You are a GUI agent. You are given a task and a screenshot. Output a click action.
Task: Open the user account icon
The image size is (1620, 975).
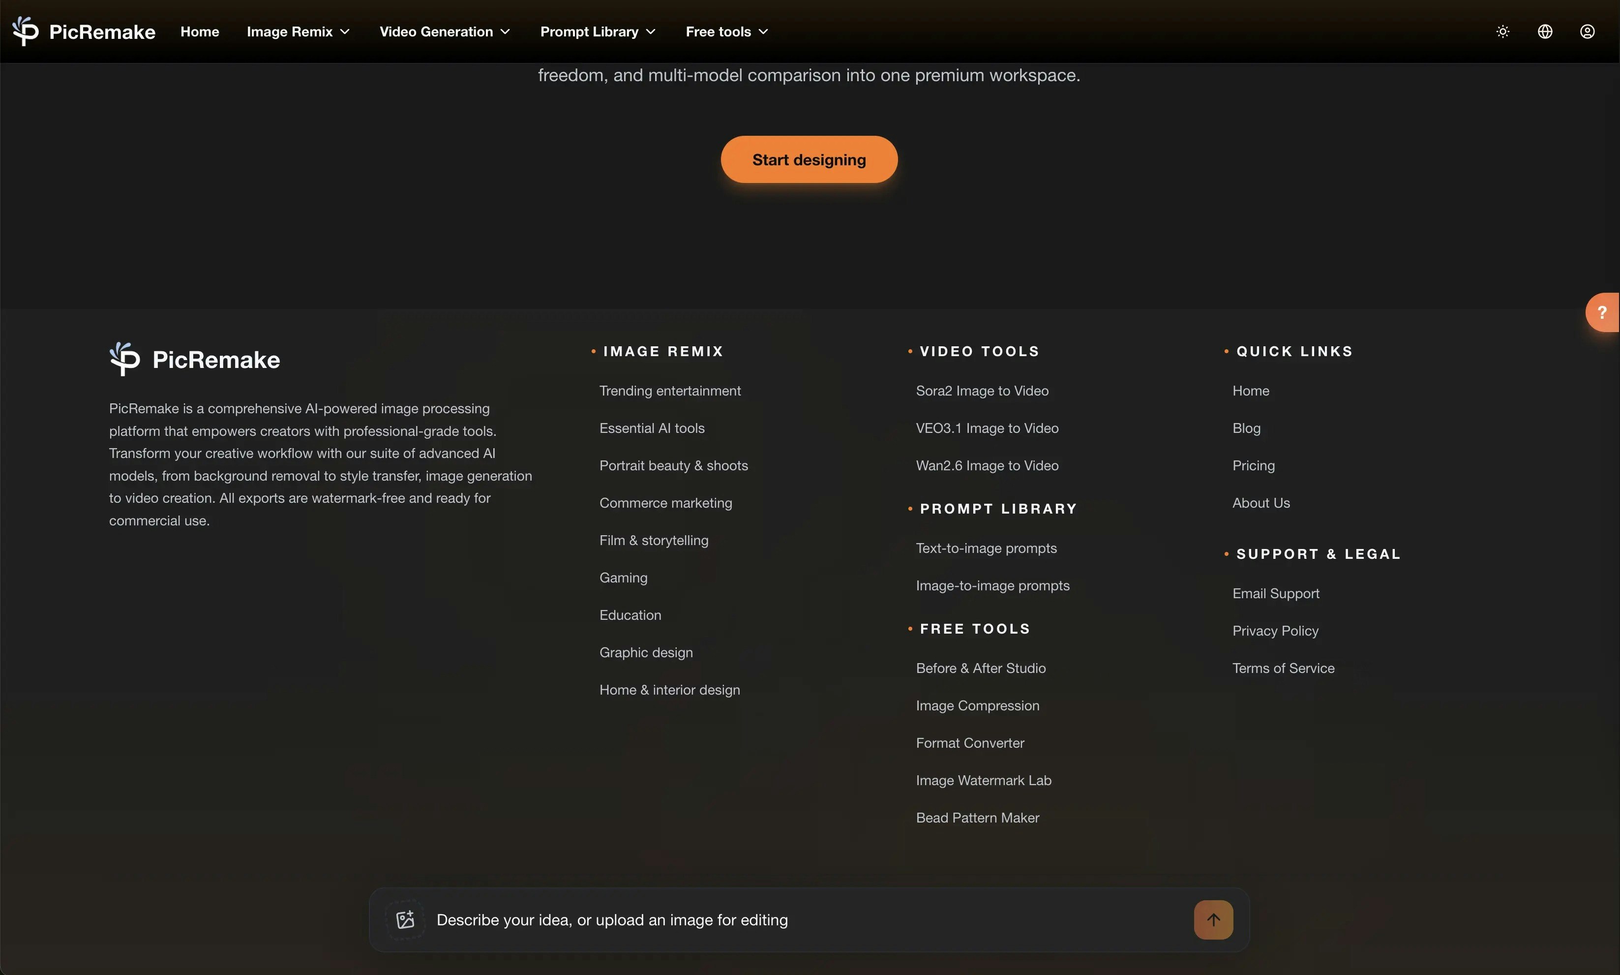(1587, 31)
